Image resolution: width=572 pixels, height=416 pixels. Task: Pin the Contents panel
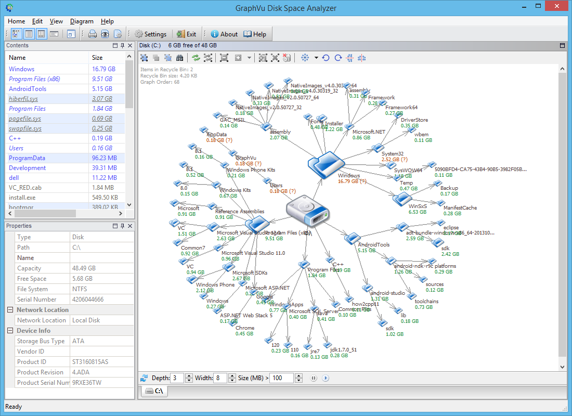click(x=122, y=46)
